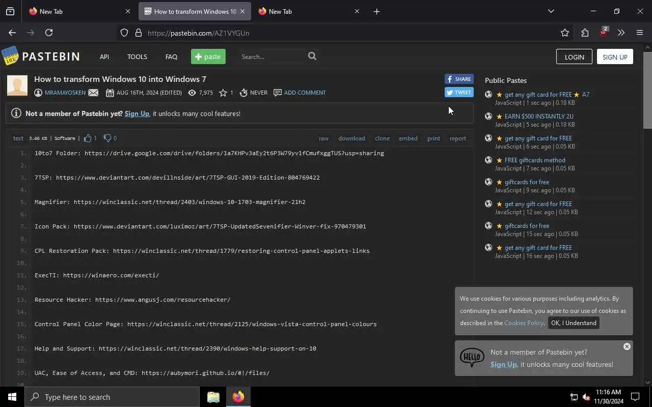The width and height of the screenshot is (652, 407).
Task: Show more tools overflow chevrons
Action: 621,33
